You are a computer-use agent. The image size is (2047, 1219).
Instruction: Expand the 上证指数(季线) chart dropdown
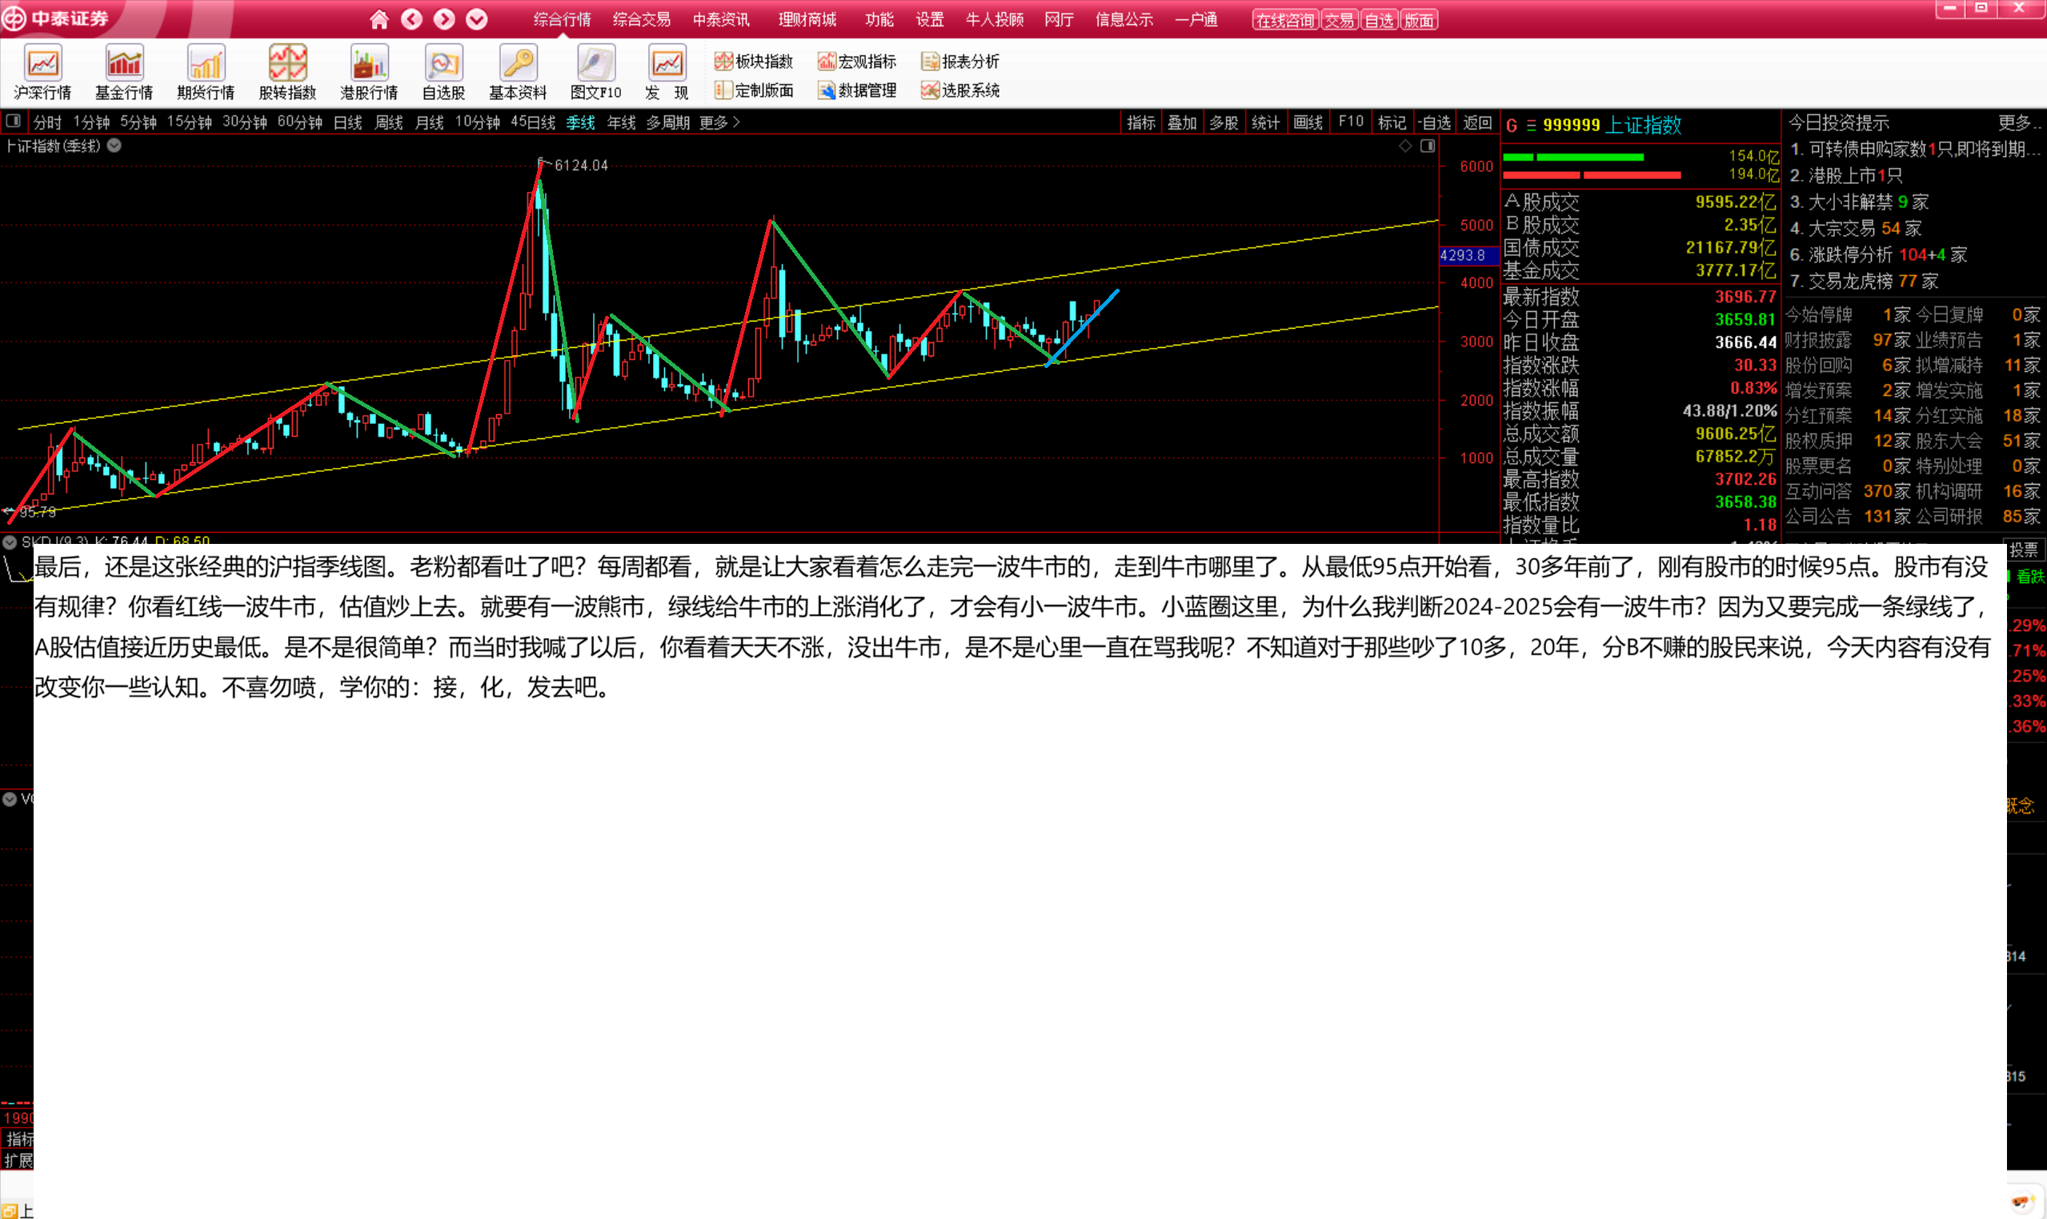115,146
